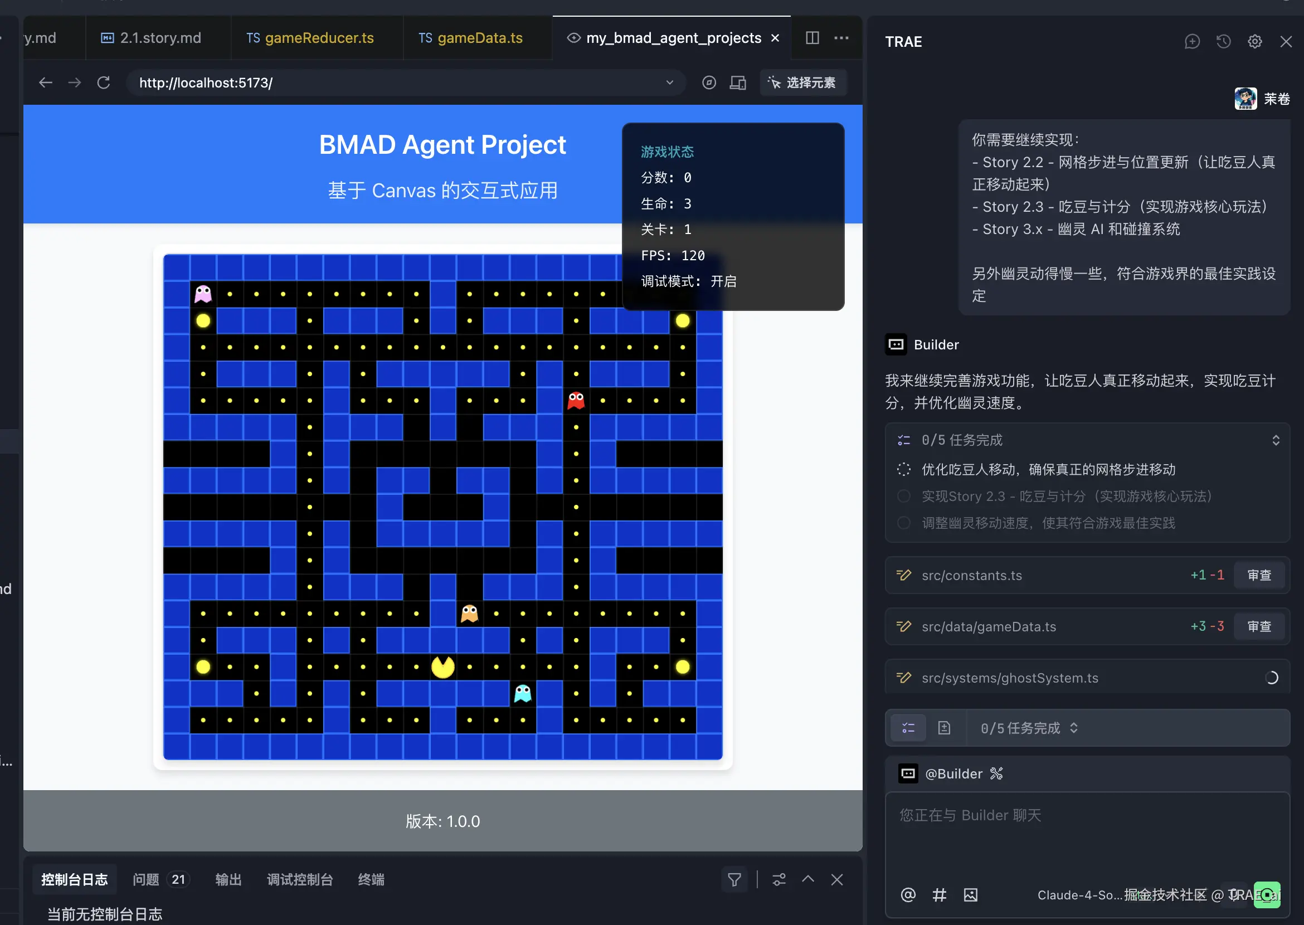Expand the URL address dropdown arrow
Viewport: 1304px width, 925px height.
[669, 82]
